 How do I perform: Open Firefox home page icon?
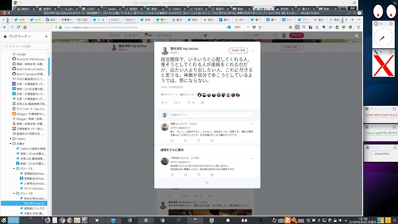click(25, 27)
